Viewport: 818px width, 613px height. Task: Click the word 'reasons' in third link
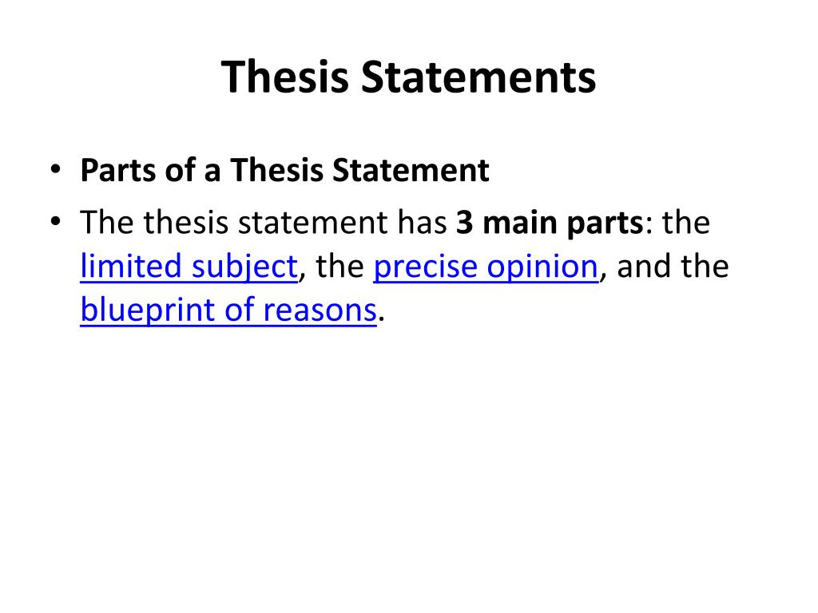pyautogui.click(x=320, y=310)
